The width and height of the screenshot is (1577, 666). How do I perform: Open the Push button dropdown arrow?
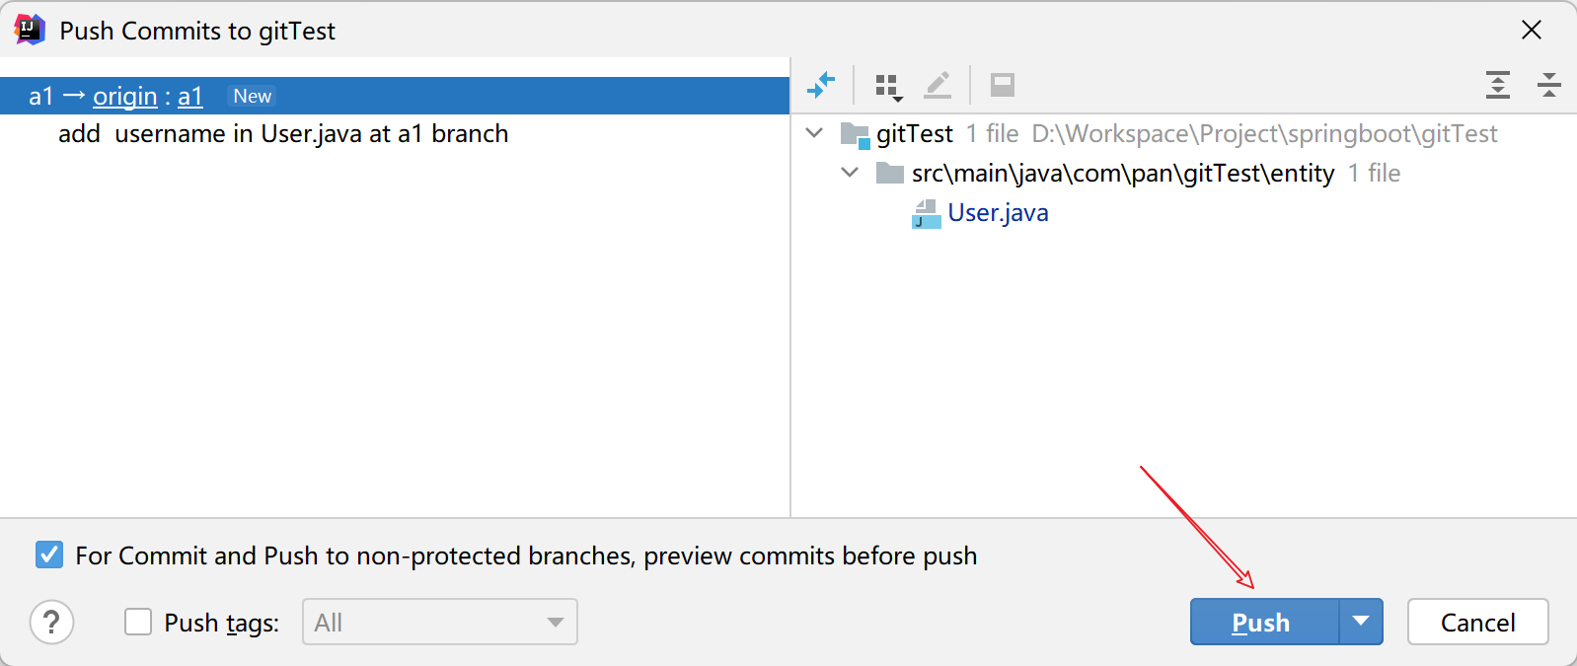pyautogui.click(x=1361, y=622)
